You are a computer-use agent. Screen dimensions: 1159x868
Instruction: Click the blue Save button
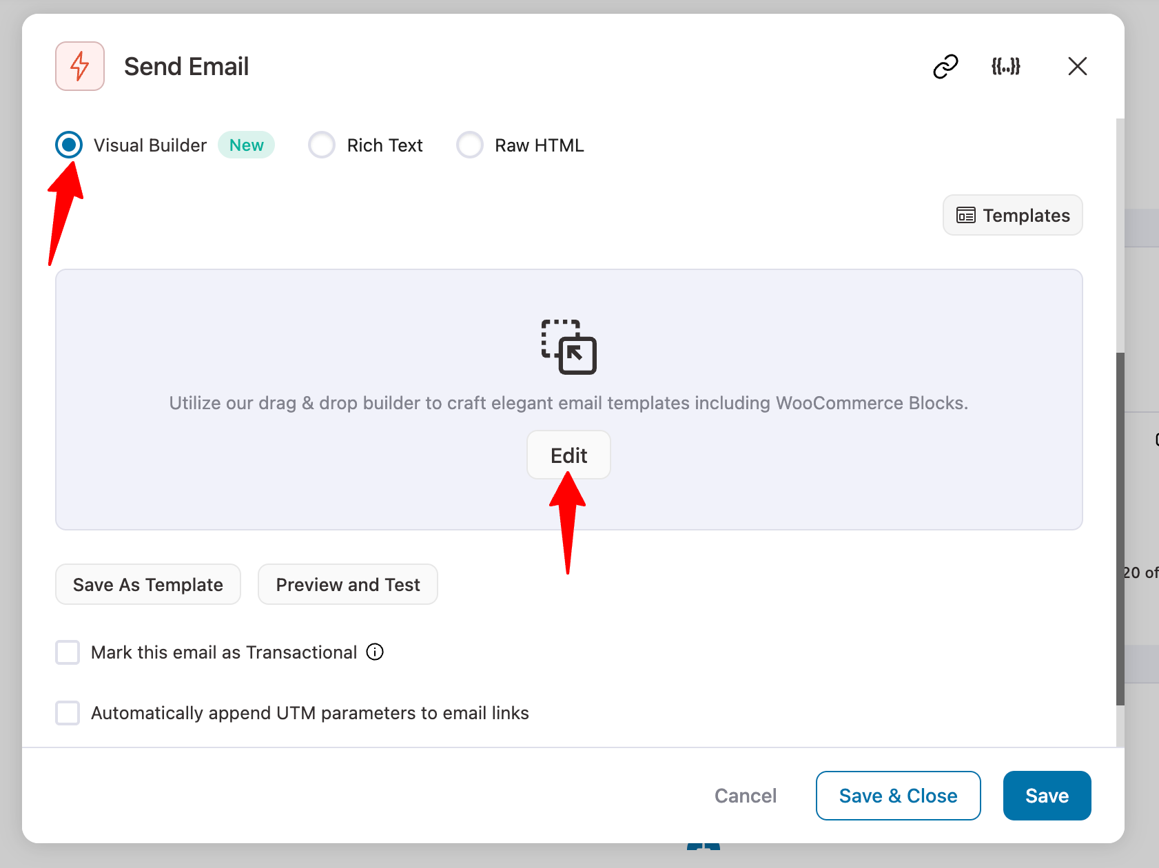click(x=1047, y=796)
